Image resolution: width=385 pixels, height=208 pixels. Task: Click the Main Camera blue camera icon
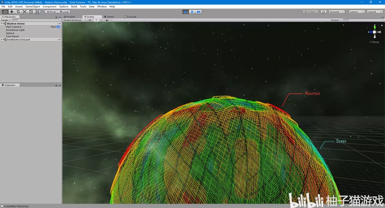pyautogui.click(x=58, y=27)
